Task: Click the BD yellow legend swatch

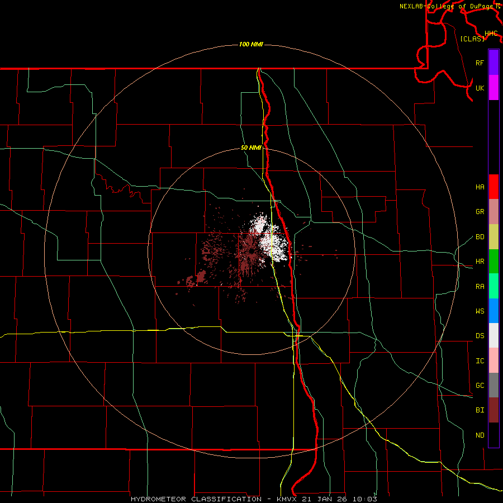Action: [493, 237]
